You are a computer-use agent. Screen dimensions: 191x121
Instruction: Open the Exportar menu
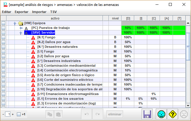coord(21,12)
